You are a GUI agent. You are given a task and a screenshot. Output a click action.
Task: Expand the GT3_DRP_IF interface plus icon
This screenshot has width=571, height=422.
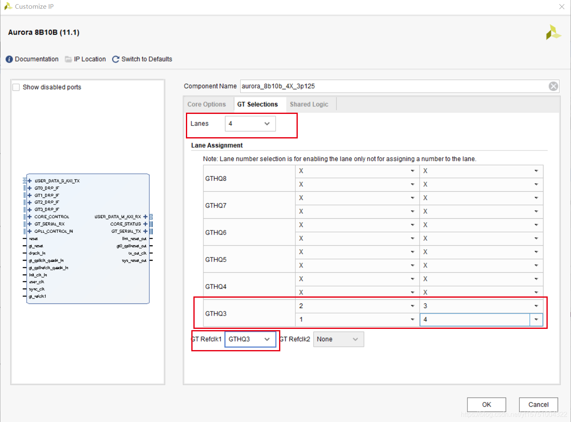[30, 210]
